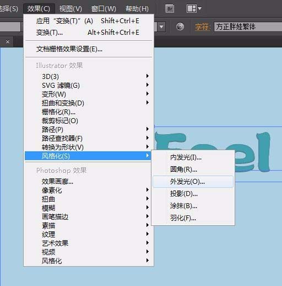Image resolution: width=282 pixels, height=286 pixels.
Task: Open 效果画廊... effect gallery
Action: [x=89, y=181]
